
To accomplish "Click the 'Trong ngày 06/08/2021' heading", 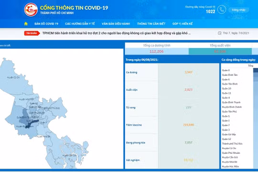I will click(x=142, y=60).
